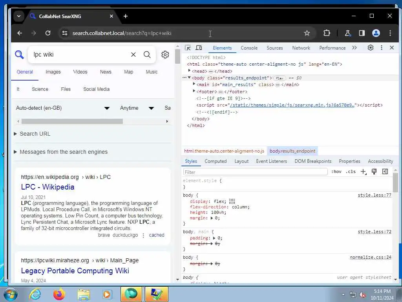Click the address bar URL
Image resolution: width=402 pixels, height=302 pixels.
pyautogui.click(x=122, y=33)
